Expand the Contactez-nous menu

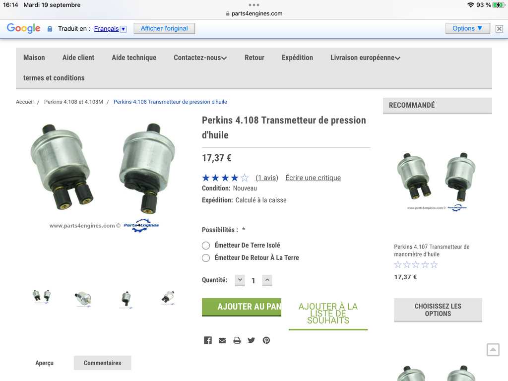(200, 58)
